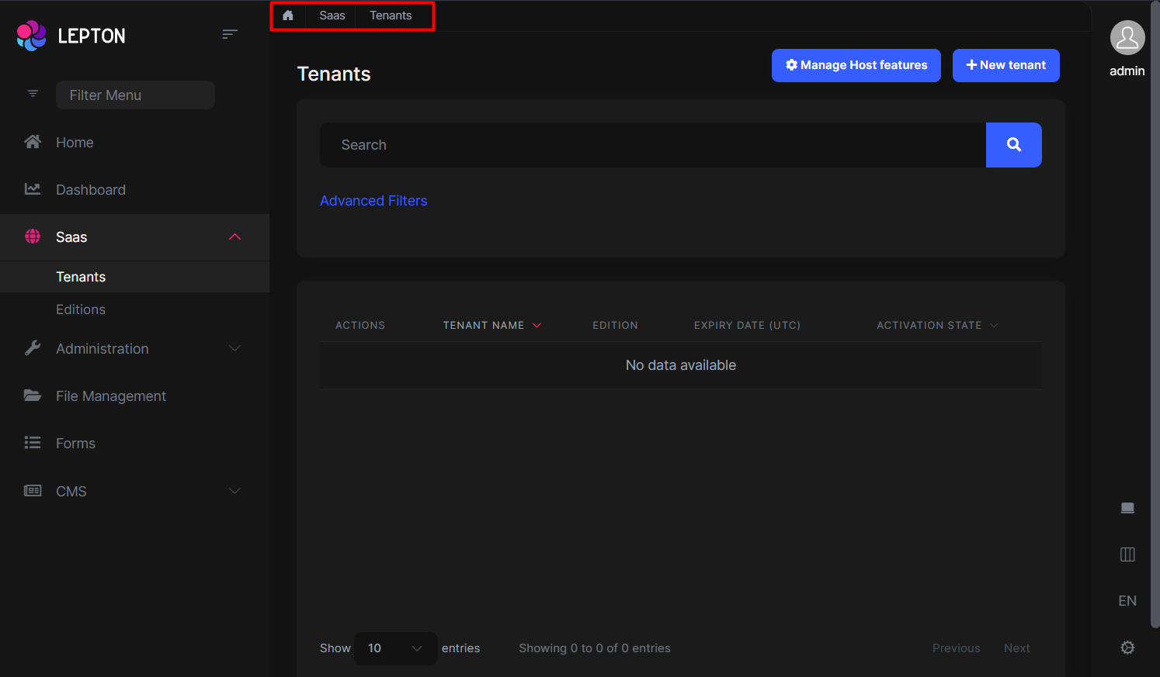
Task: Click the Administration wrench icon
Action: pos(33,348)
